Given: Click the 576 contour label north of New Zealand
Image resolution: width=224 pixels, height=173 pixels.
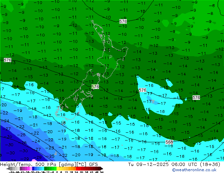Looking at the screenshot, I should point(123,22).
